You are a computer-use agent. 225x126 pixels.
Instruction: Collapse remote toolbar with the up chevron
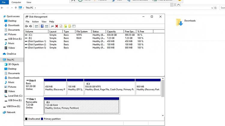[178, 5]
